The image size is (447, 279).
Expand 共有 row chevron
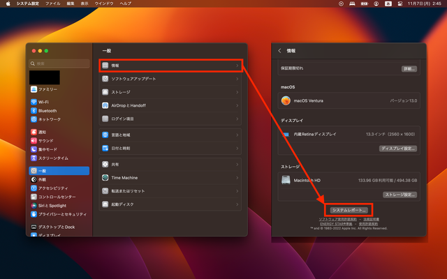click(x=237, y=165)
